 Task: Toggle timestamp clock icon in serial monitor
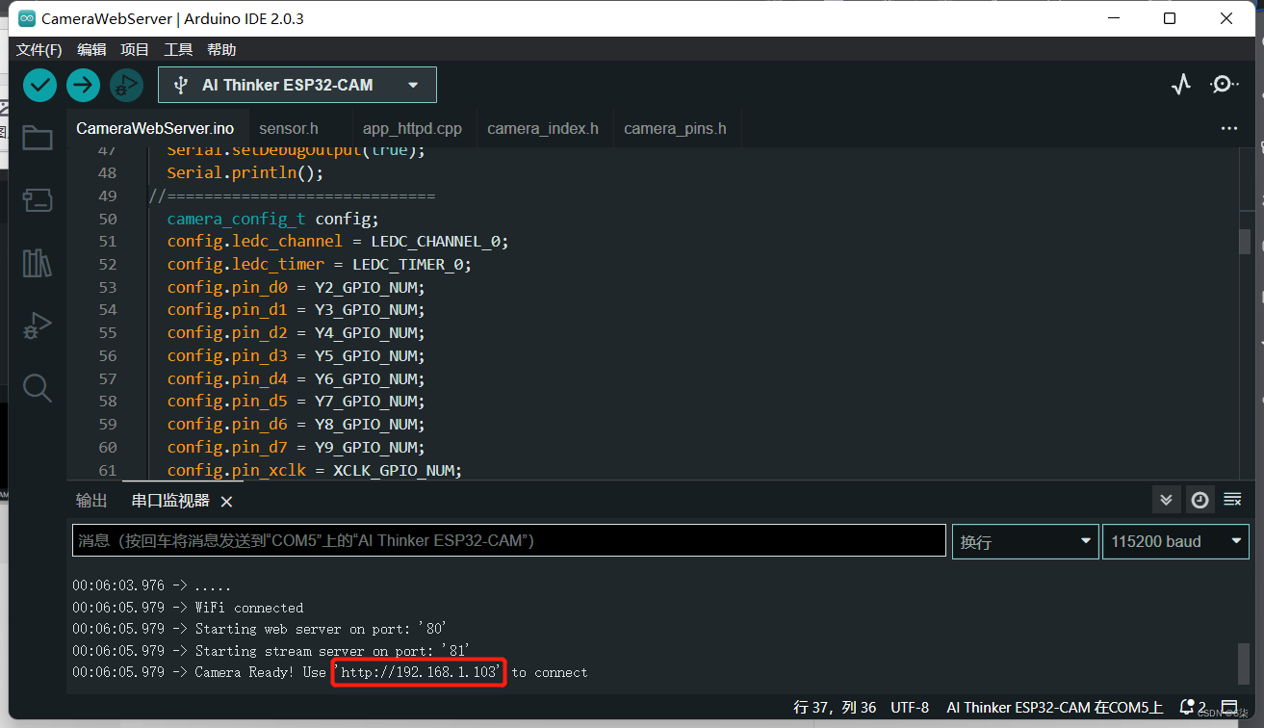(x=1200, y=500)
